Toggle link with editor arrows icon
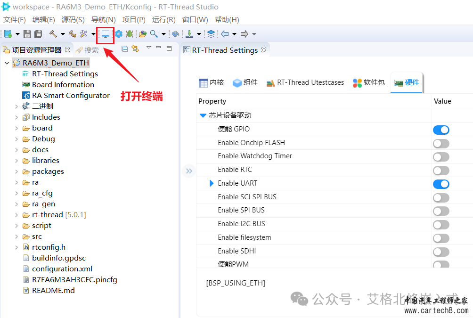The height and width of the screenshot is (318, 473). [135, 49]
